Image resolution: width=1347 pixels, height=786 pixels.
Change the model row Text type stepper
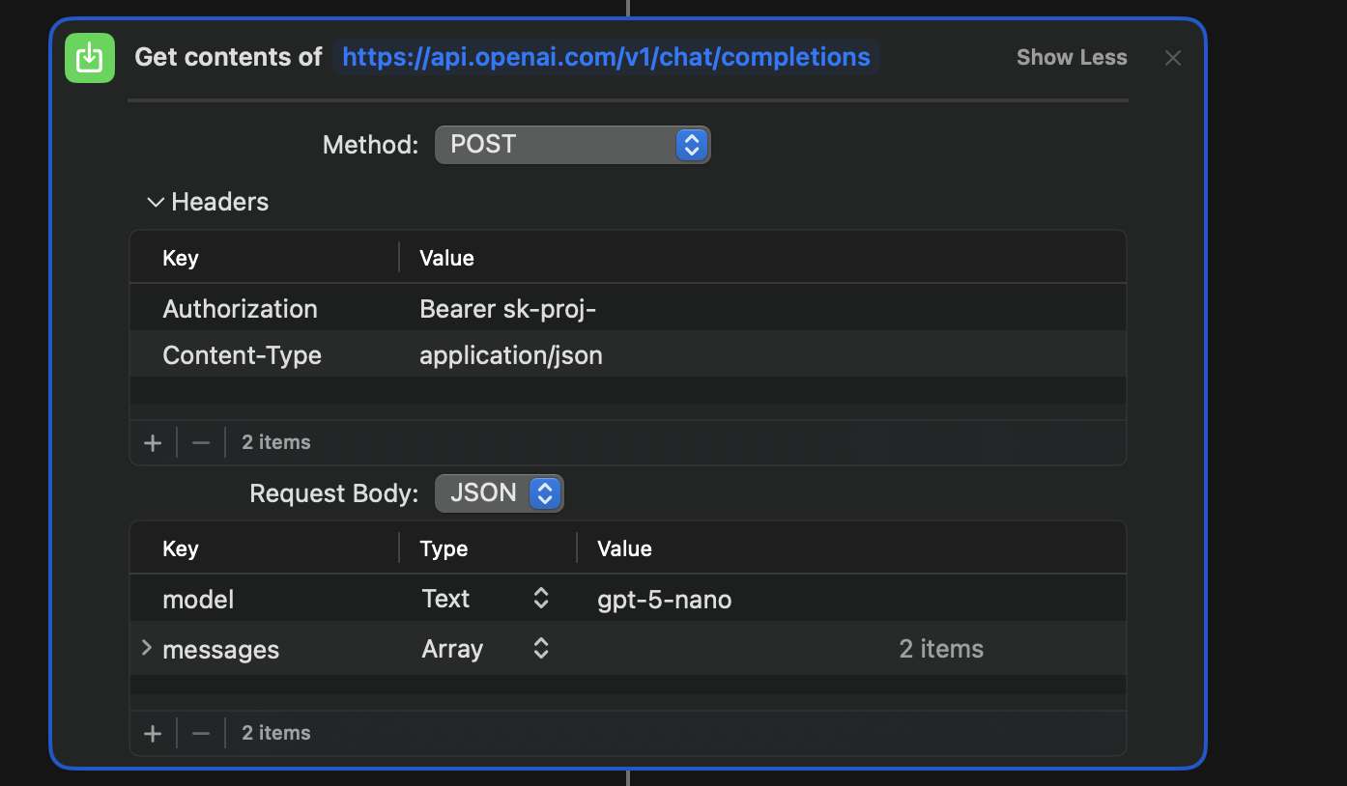click(541, 599)
